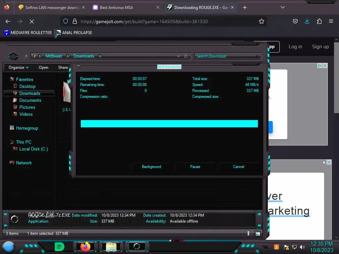This screenshot has width=339, height=254.
Task: Stop page loading with the X button
Action: point(32,21)
